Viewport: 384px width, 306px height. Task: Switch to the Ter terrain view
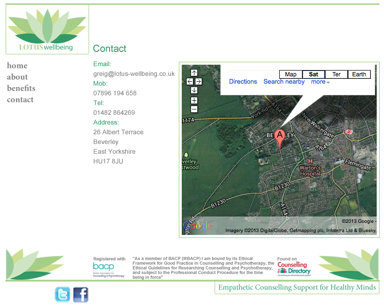click(x=336, y=74)
